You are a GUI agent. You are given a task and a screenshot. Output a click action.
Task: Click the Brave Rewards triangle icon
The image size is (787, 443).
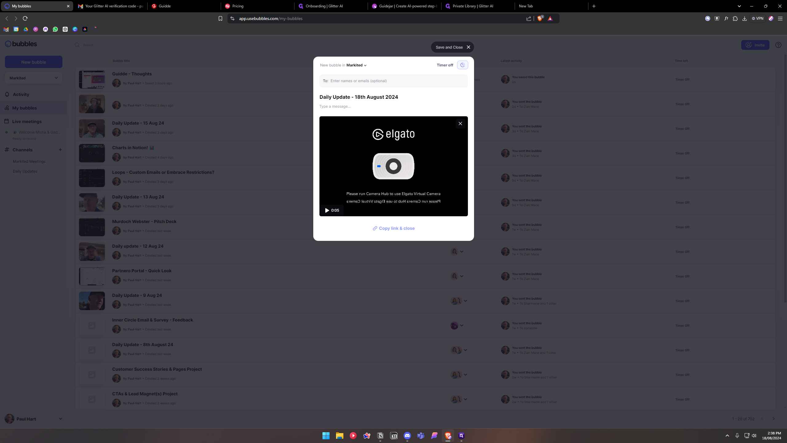550,18
